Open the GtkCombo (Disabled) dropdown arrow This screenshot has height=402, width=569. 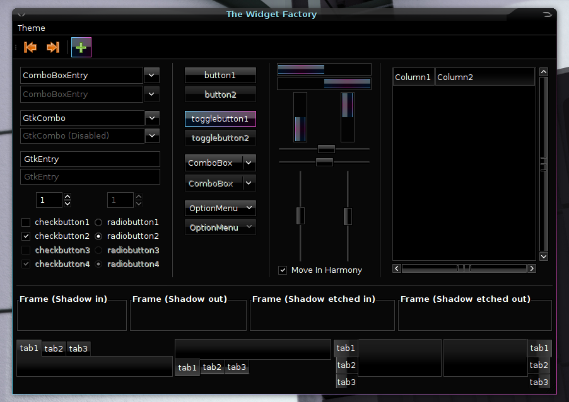[x=152, y=135]
